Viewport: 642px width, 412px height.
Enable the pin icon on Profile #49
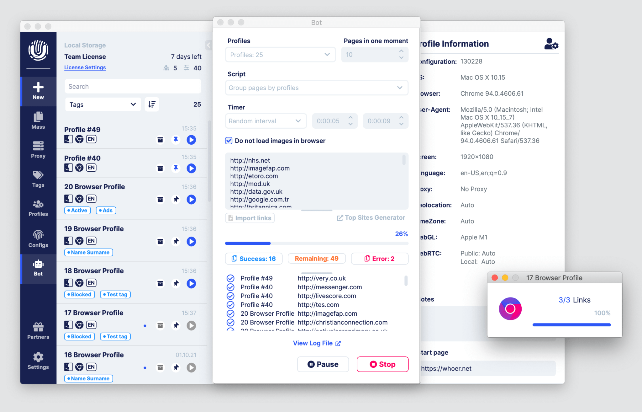click(176, 139)
